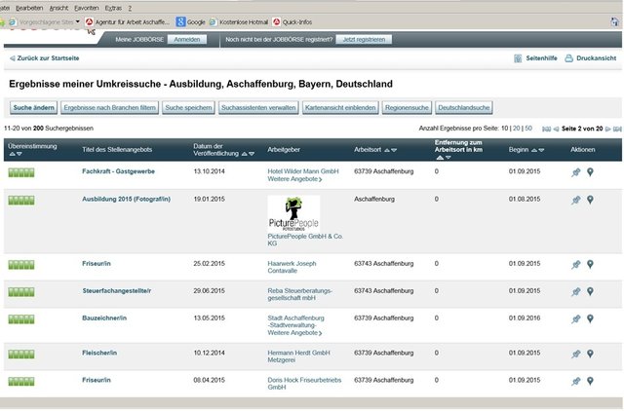Show map marker for Bauzeichner/in offer
The height and width of the screenshot is (411, 624).
click(x=590, y=318)
